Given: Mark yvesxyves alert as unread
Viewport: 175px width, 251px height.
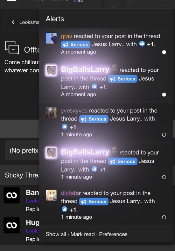Looking at the screenshot, I should (164, 135).
